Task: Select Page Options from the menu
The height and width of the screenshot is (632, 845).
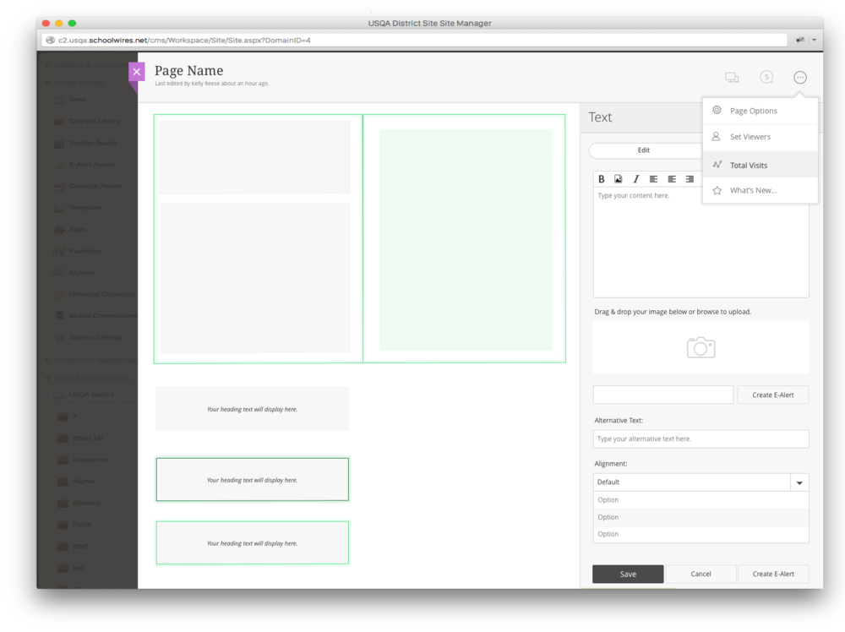Action: click(760, 111)
